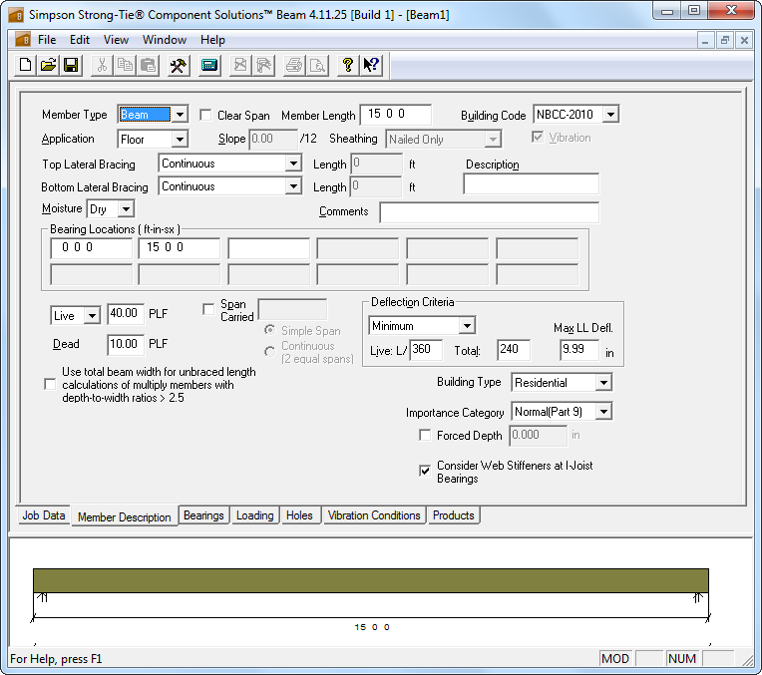Click the Dead load 10.00 PLF field
762x675 pixels.
[x=126, y=345]
